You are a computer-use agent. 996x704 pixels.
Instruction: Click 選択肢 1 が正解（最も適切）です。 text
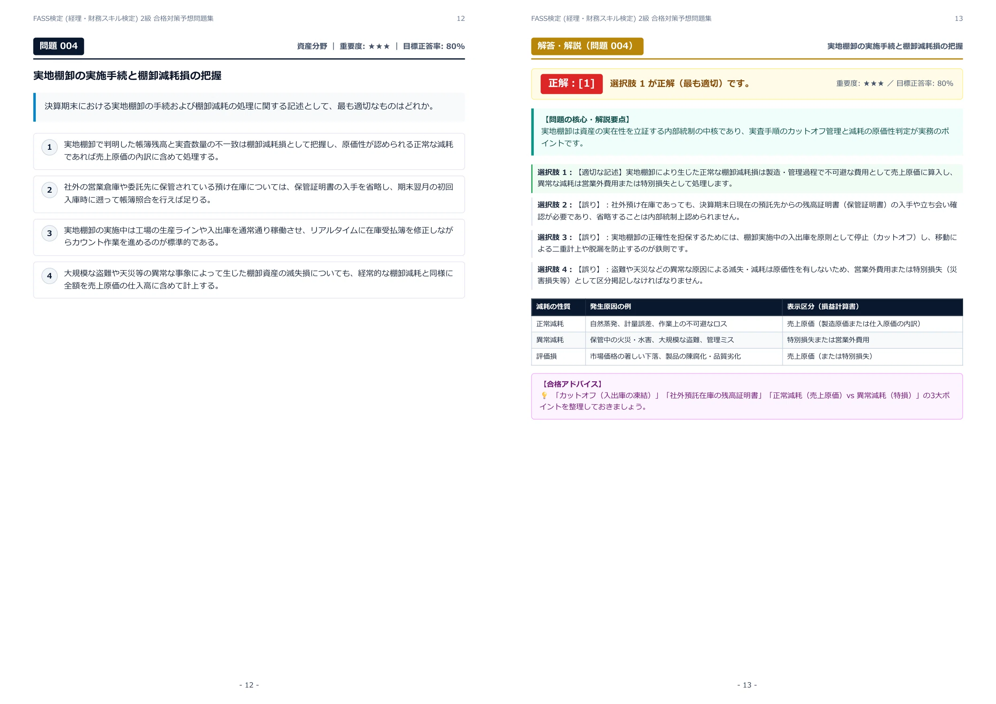680,83
